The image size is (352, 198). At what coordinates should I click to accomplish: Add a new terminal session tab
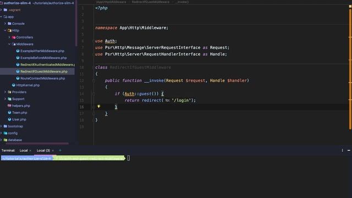point(60,150)
